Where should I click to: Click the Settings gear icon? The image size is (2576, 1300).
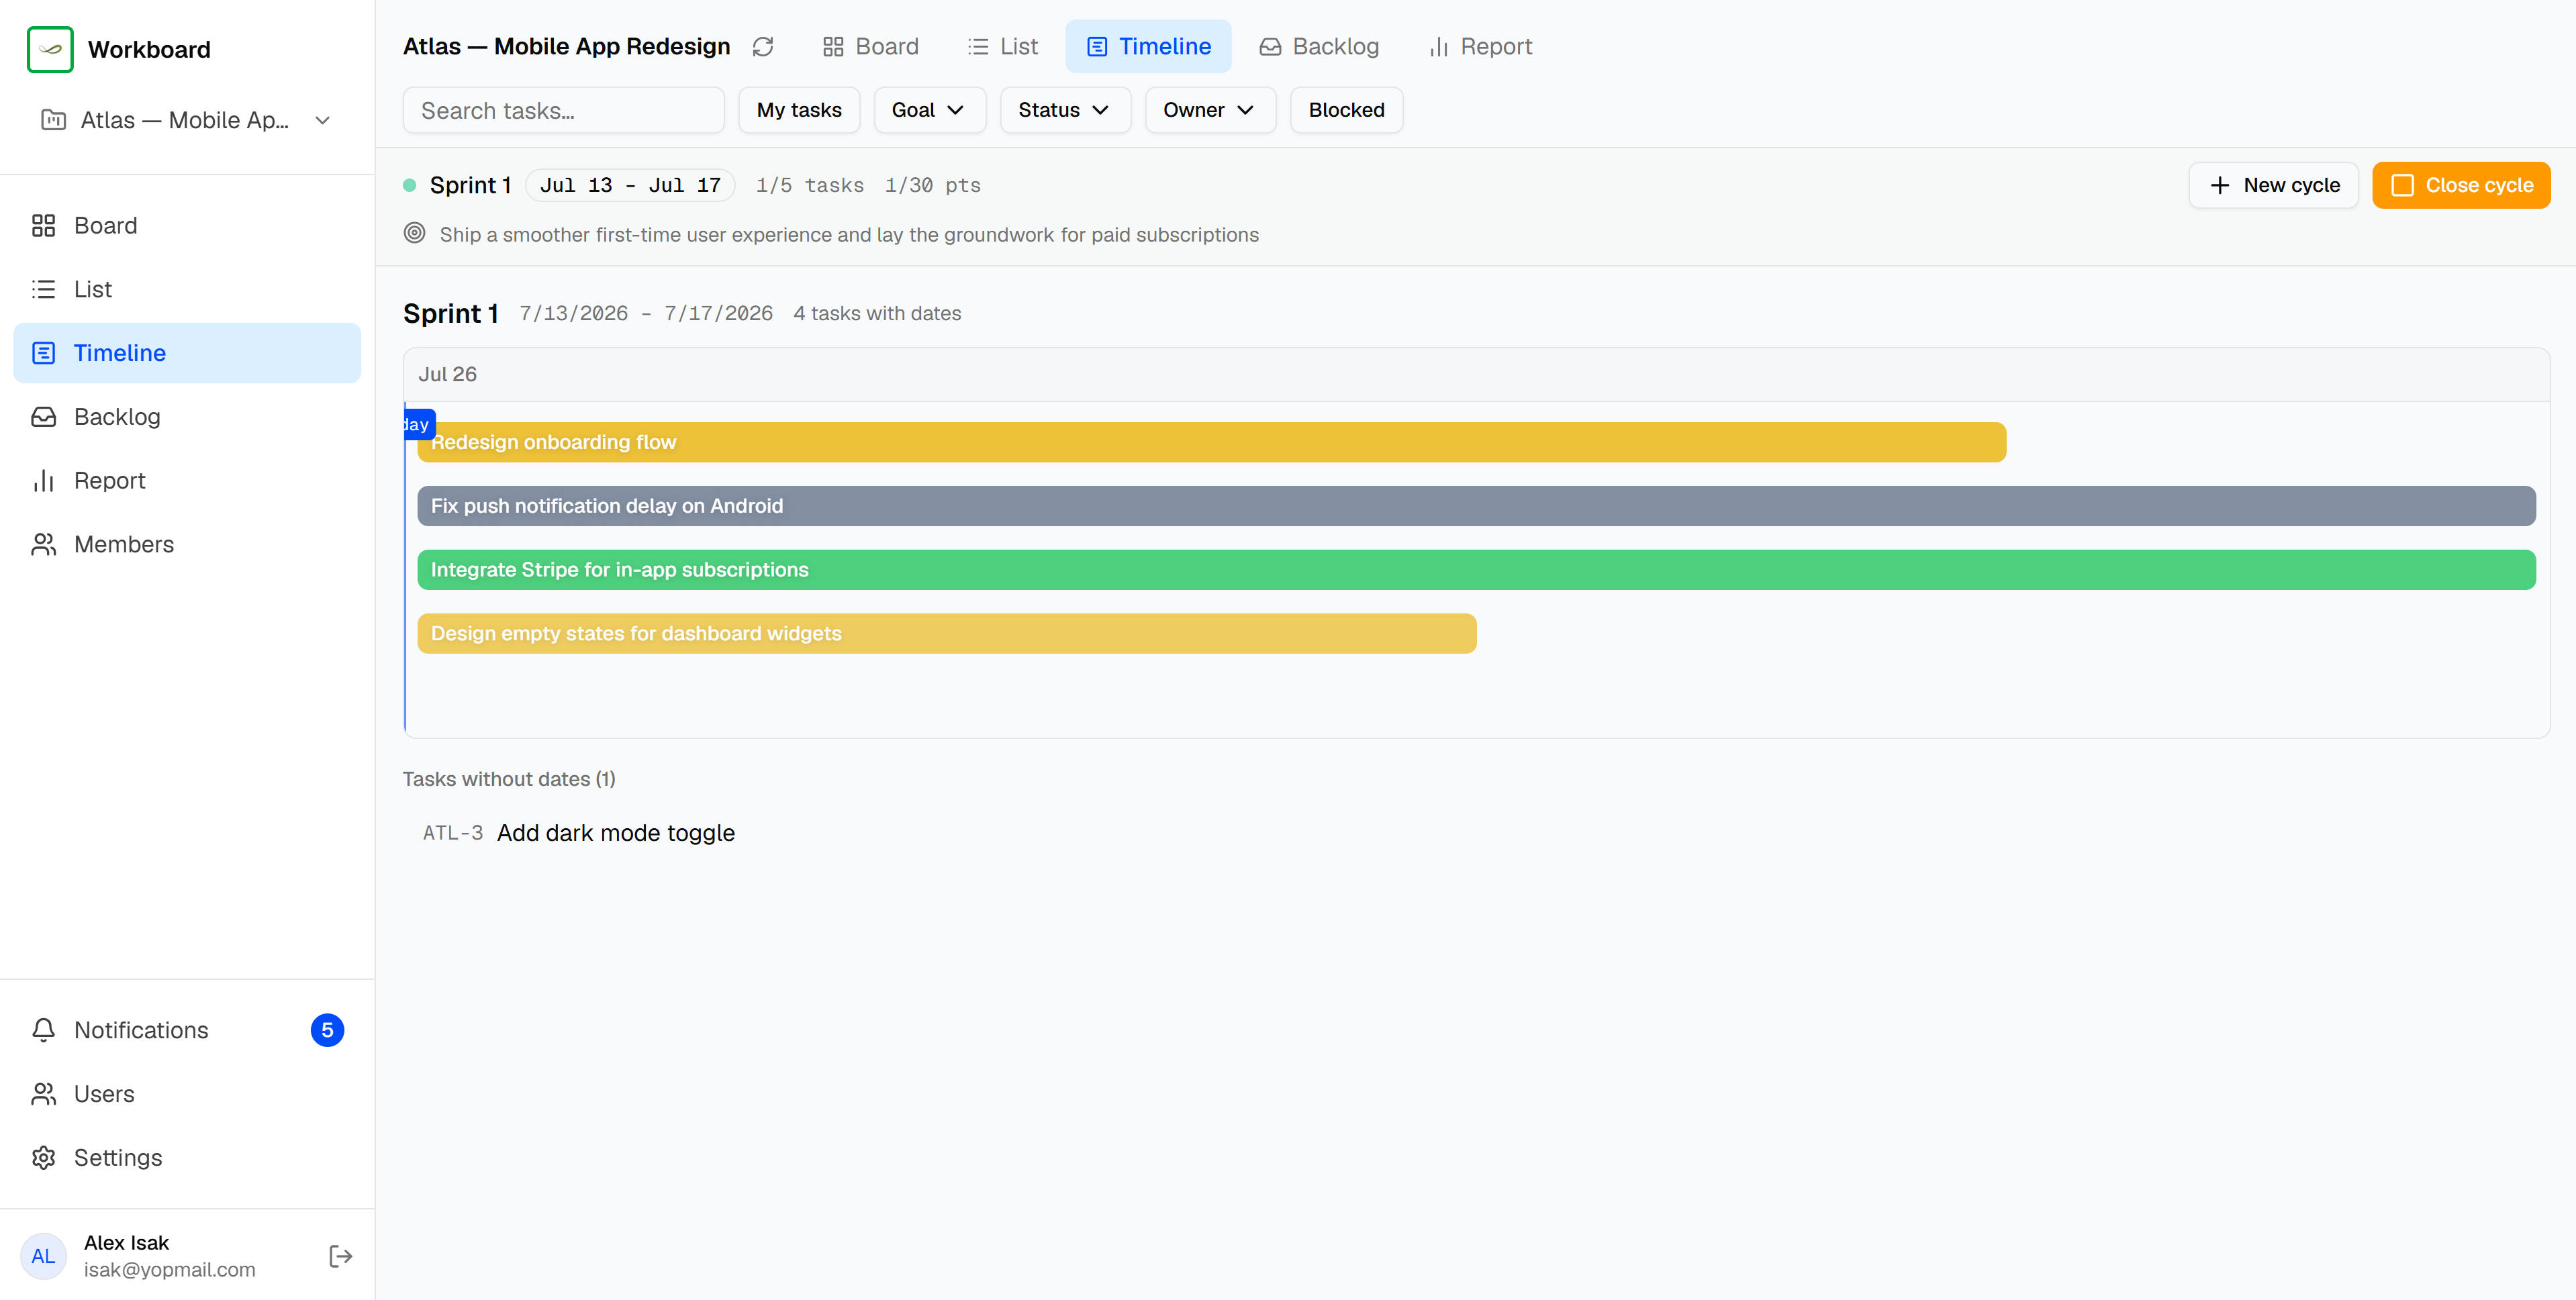click(43, 1158)
